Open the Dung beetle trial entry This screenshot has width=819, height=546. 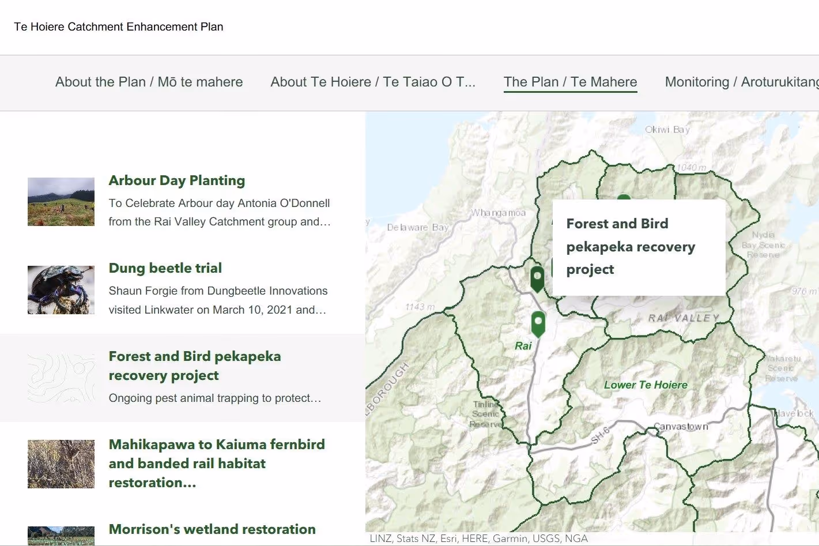[x=165, y=268]
